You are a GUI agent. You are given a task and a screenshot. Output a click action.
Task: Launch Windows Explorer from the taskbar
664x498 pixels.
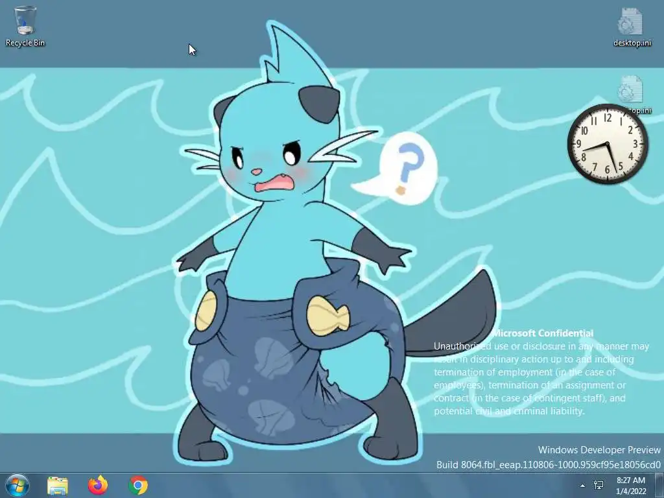coord(58,485)
